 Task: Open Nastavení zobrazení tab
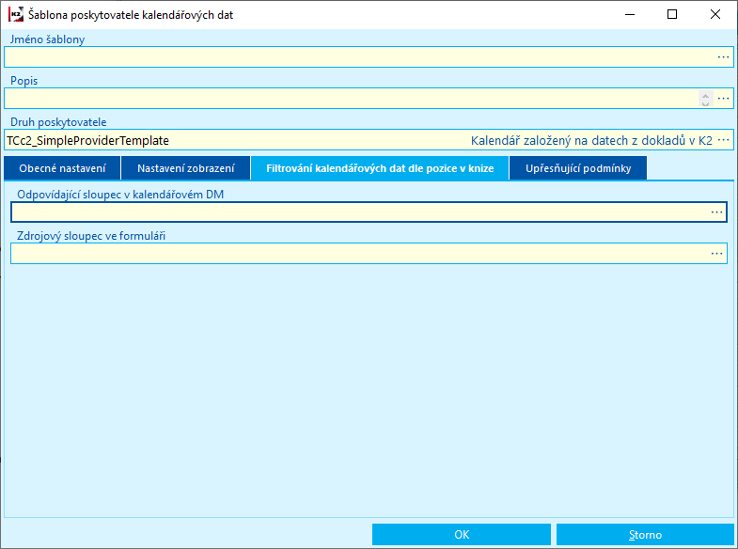point(185,168)
